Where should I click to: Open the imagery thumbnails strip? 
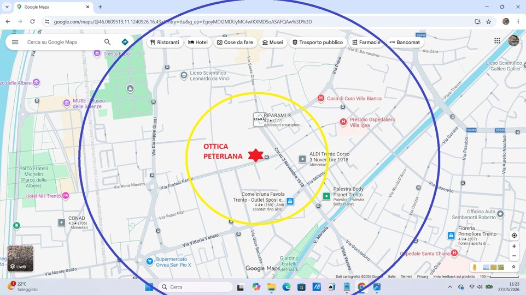point(493,267)
